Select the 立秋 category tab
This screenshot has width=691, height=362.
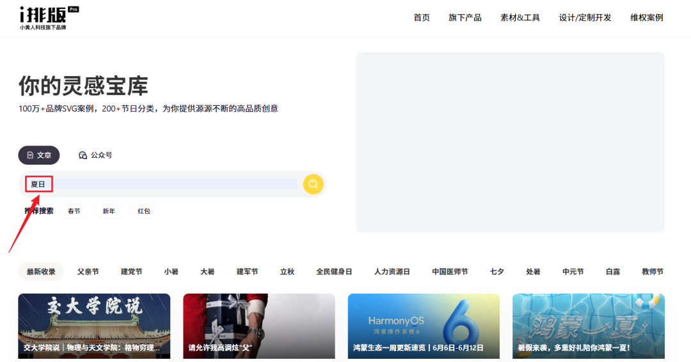coord(287,272)
